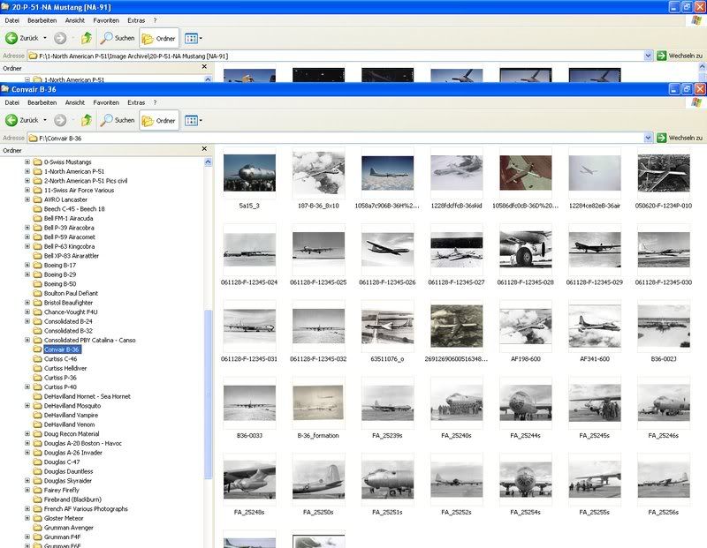Open the Favoriten menu in Convair B-36 window
The width and height of the screenshot is (707, 548).
106,102
